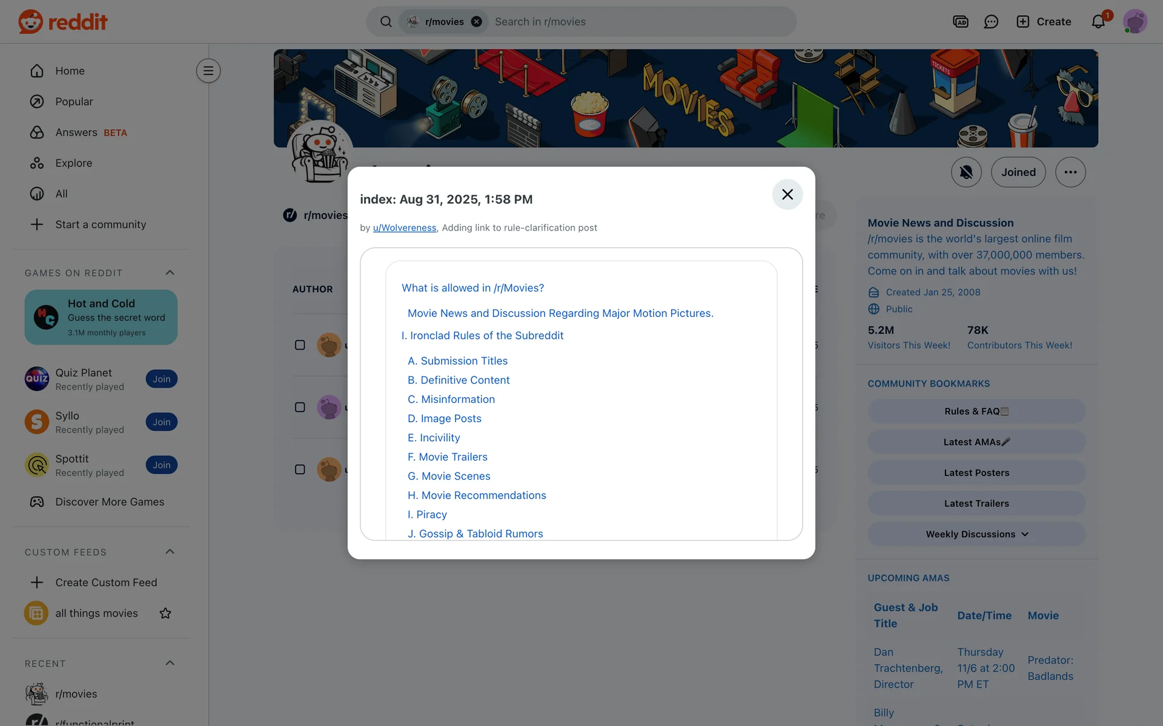1163x726 pixels.
Task: Open the chat messages icon
Action: click(x=991, y=22)
